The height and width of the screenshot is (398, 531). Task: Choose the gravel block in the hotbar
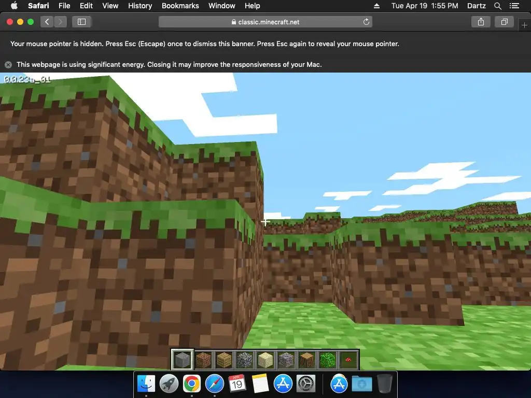286,360
